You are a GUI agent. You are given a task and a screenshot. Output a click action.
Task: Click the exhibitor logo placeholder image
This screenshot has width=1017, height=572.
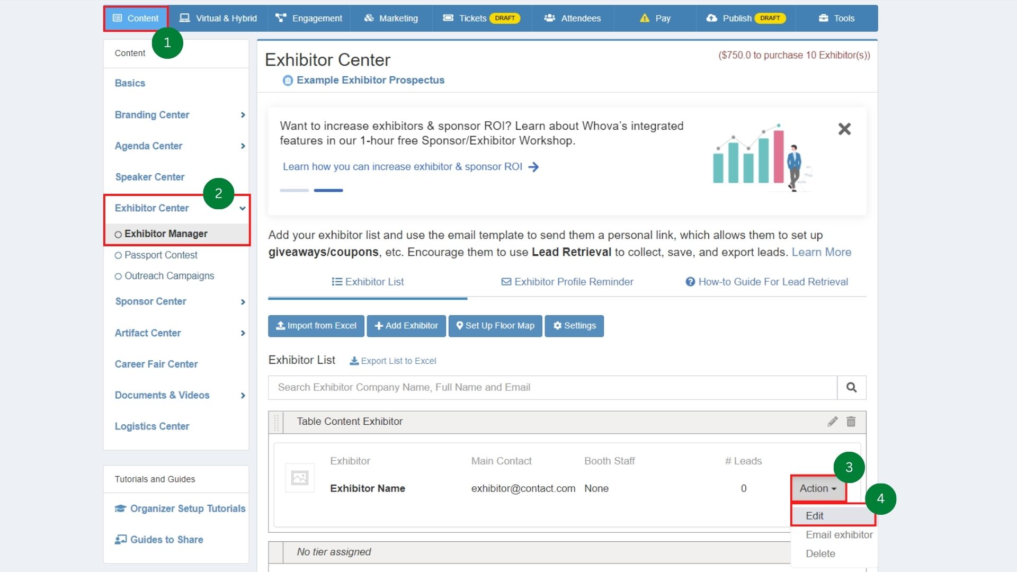pyautogui.click(x=300, y=478)
